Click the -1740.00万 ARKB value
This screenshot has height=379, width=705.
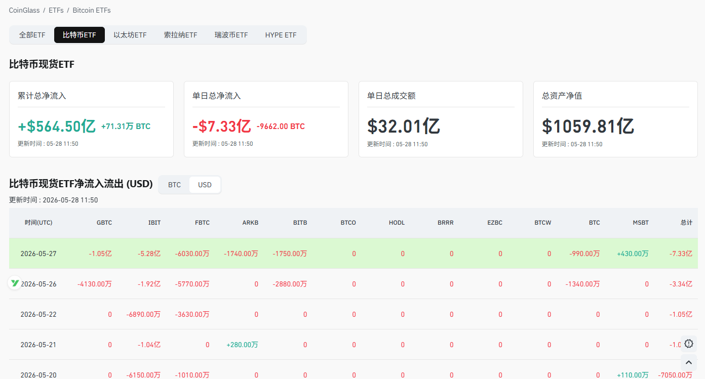pyautogui.click(x=241, y=254)
